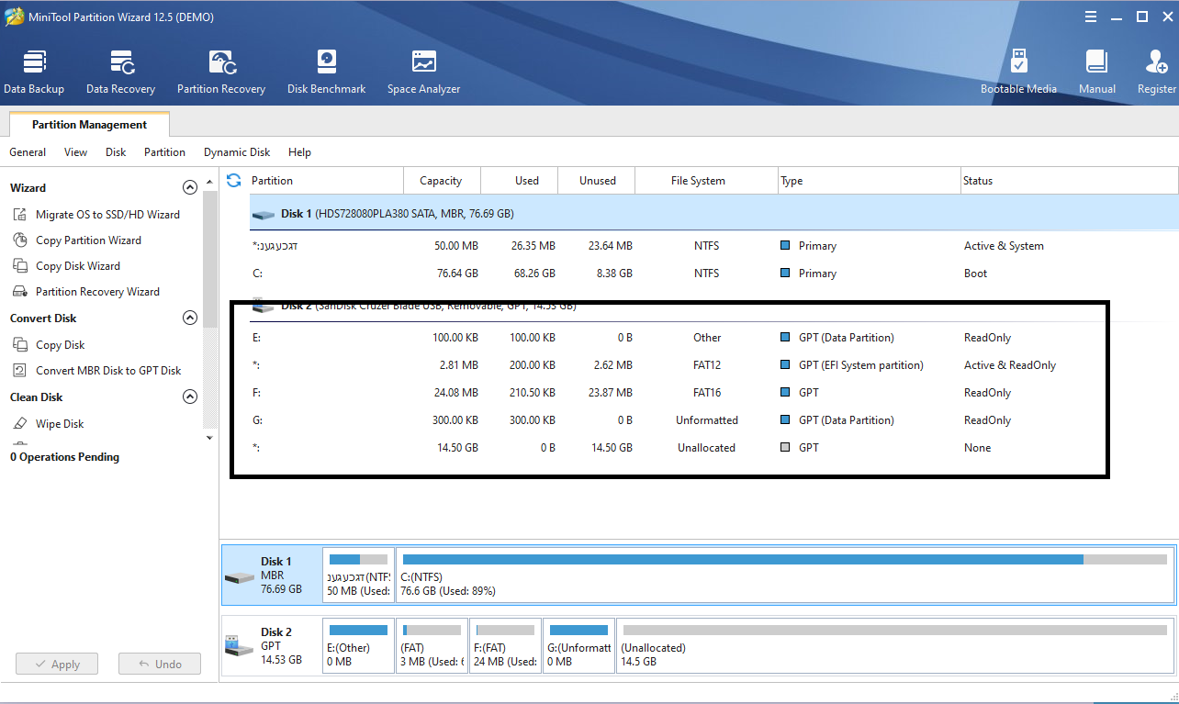Select the C: partition row

point(713,274)
